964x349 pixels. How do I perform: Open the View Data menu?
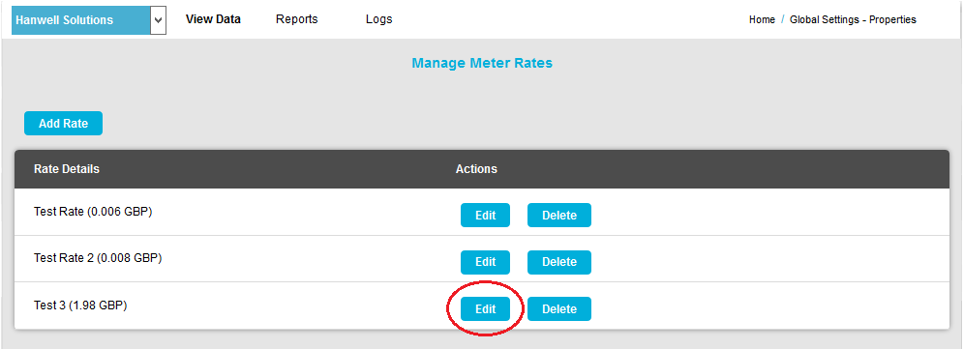213,19
